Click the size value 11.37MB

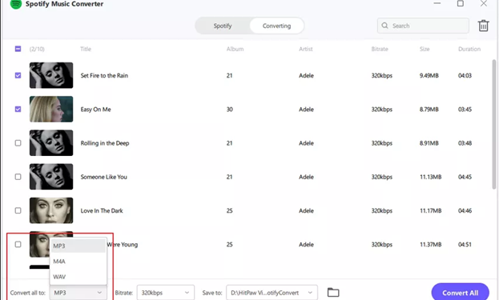tap(430, 244)
